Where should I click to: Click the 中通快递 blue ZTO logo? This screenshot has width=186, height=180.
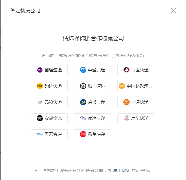(83, 70)
